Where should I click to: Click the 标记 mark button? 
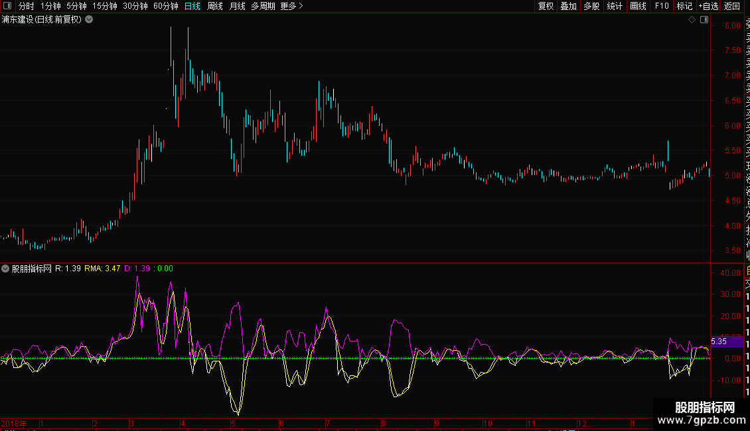(684, 6)
